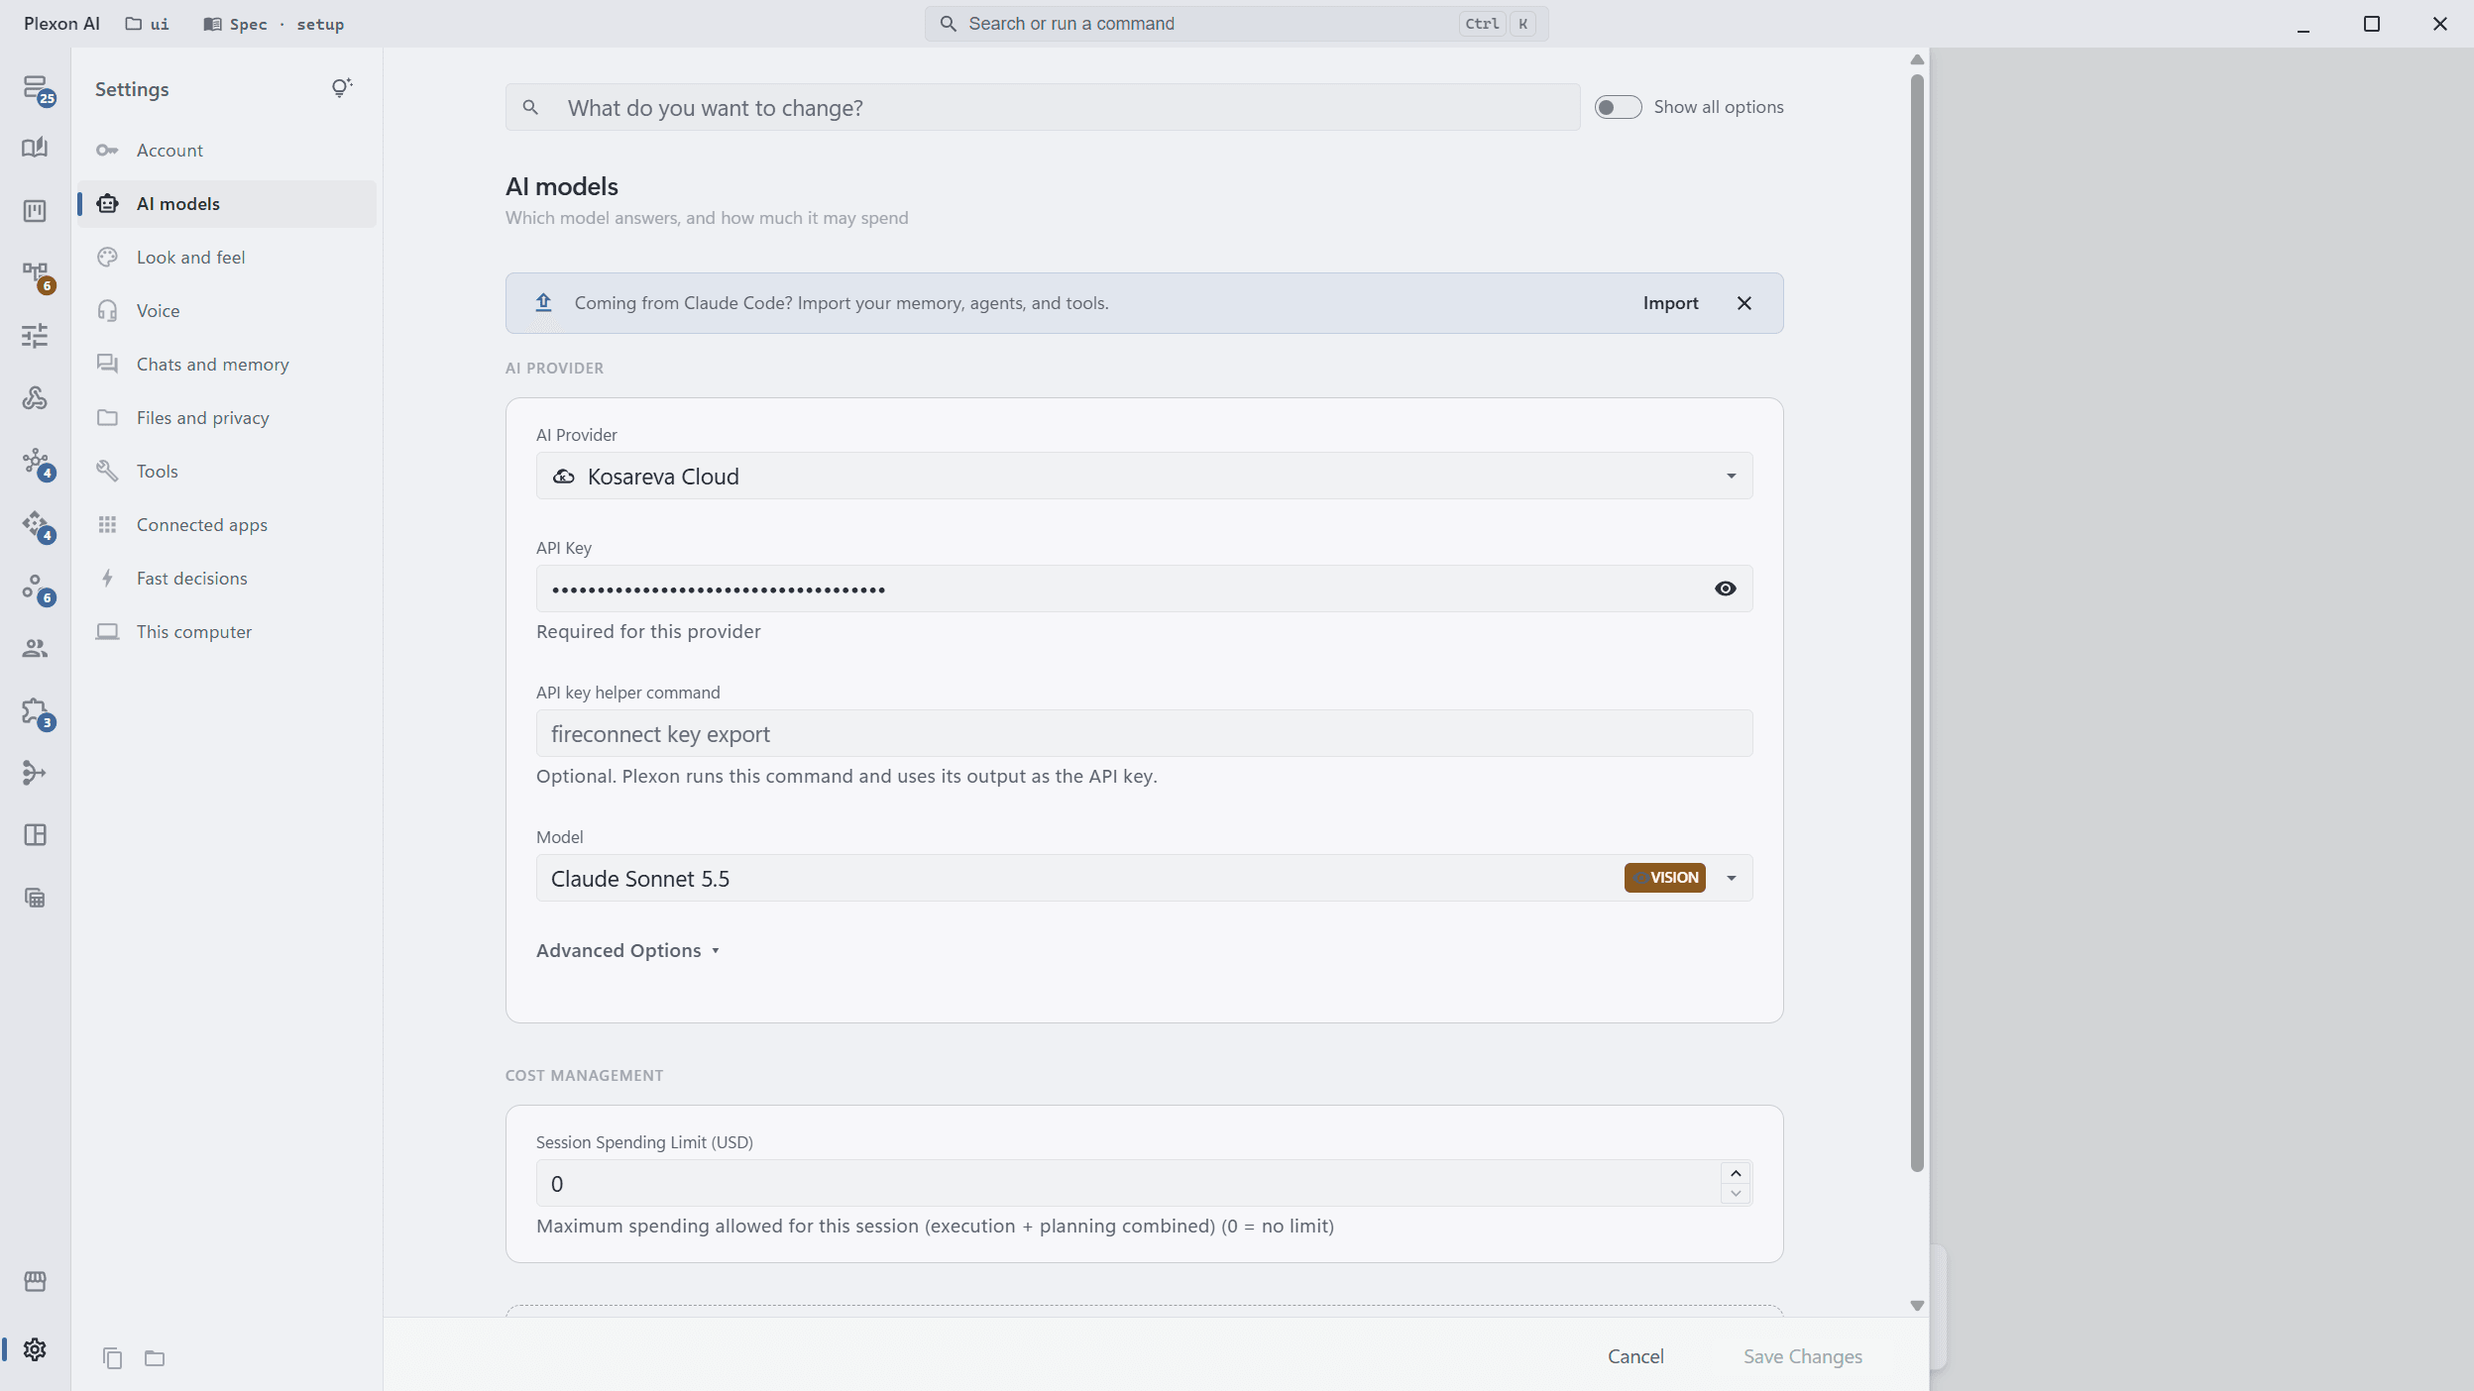
Task: Click the settings page vertical scrollbar
Action: click(1917, 624)
